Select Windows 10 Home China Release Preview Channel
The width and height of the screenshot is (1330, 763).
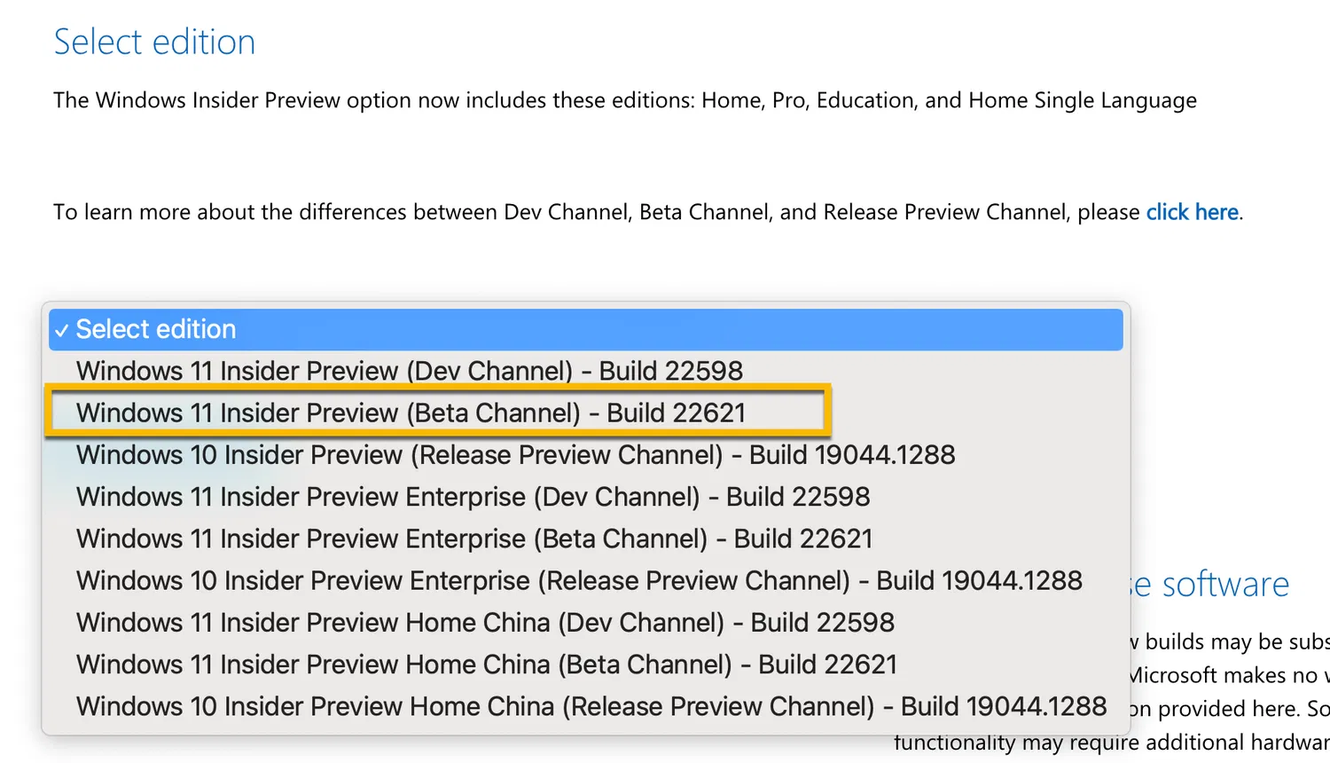pos(591,705)
